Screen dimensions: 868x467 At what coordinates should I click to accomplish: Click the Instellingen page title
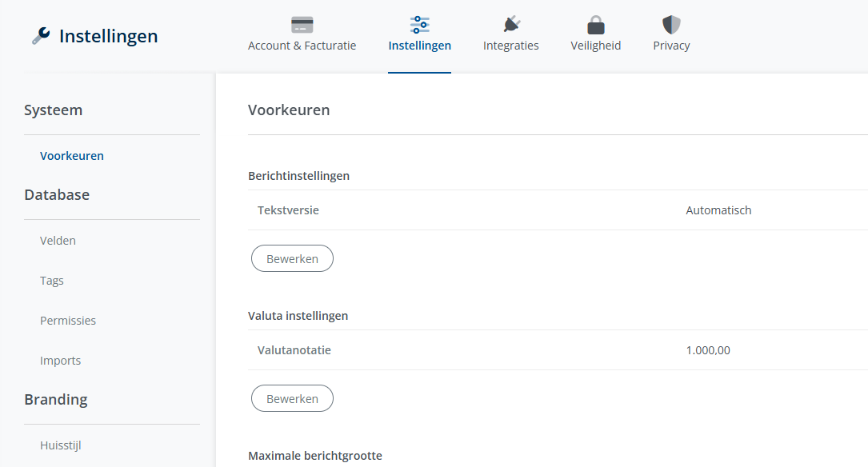click(109, 36)
